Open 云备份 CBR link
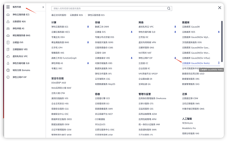Screen dimensions: 227x141 click(x=100, y=53)
